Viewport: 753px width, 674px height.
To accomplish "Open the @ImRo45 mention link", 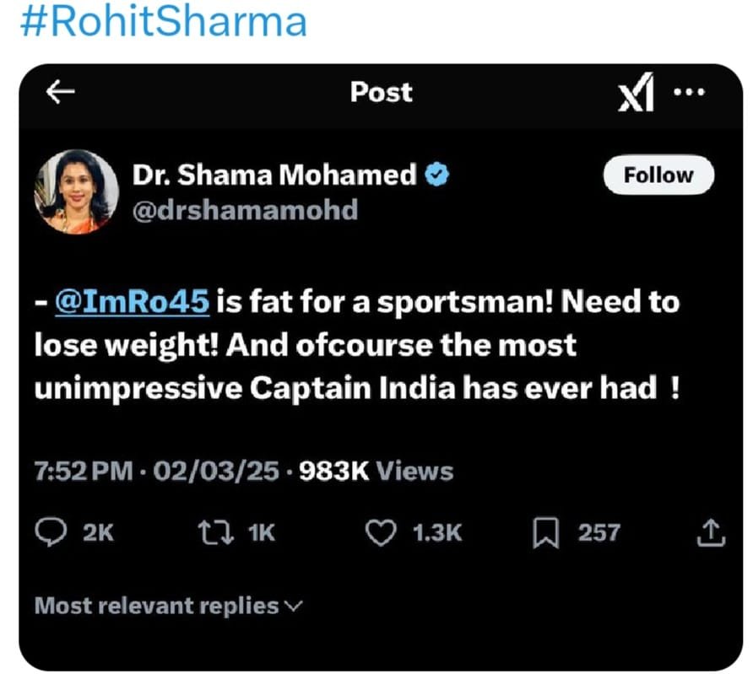I will [x=132, y=302].
